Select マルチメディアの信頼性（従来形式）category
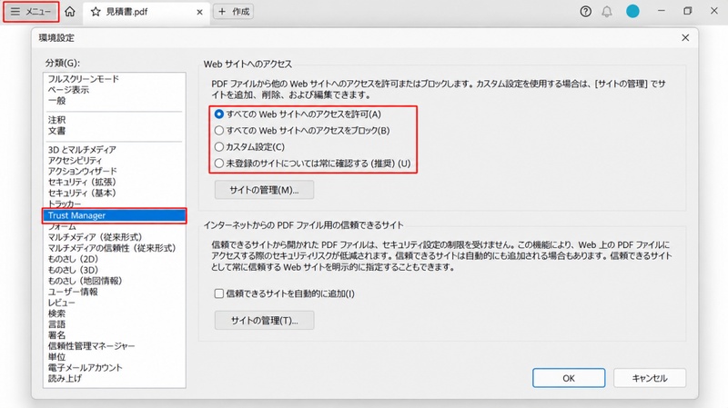Viewport: 728px width, 408px height. pyautogui.click(x=112, y=248)
